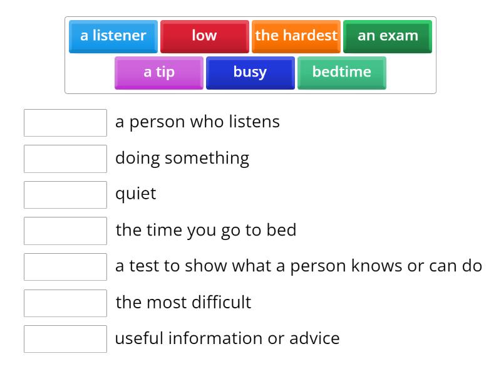Select the 'the hardest' word tile
The width and height of the screenshot is (501, 376).
point(296,36)
